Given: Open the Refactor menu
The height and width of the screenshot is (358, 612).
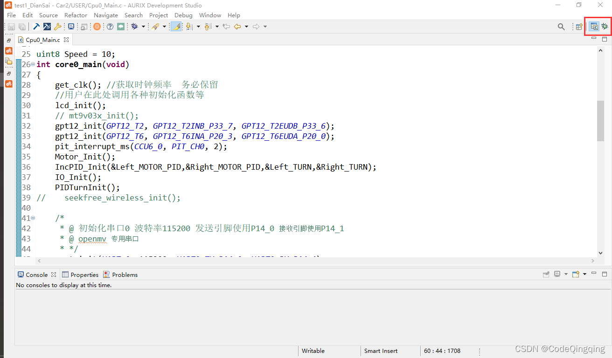Looking at the screenshot, I should tap(76, 15).
